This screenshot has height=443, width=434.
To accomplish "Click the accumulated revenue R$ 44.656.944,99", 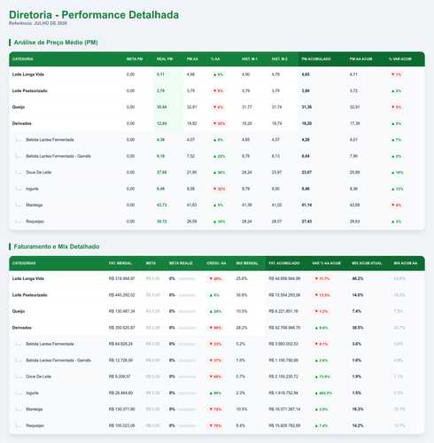I will [x=284, y=279].
